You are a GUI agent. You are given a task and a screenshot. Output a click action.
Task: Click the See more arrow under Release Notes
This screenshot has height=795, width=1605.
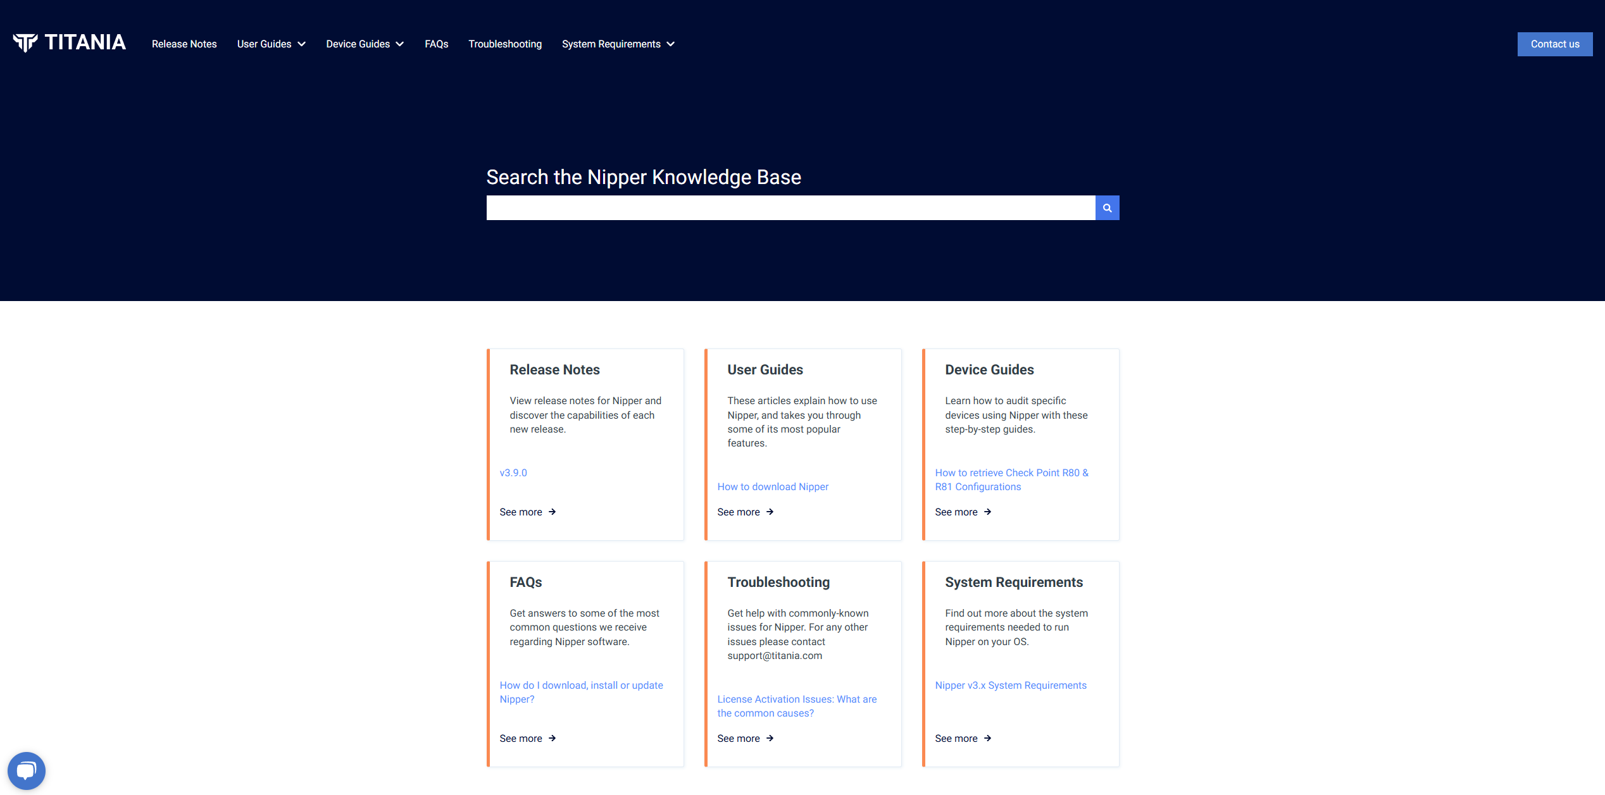coord(527,512)
